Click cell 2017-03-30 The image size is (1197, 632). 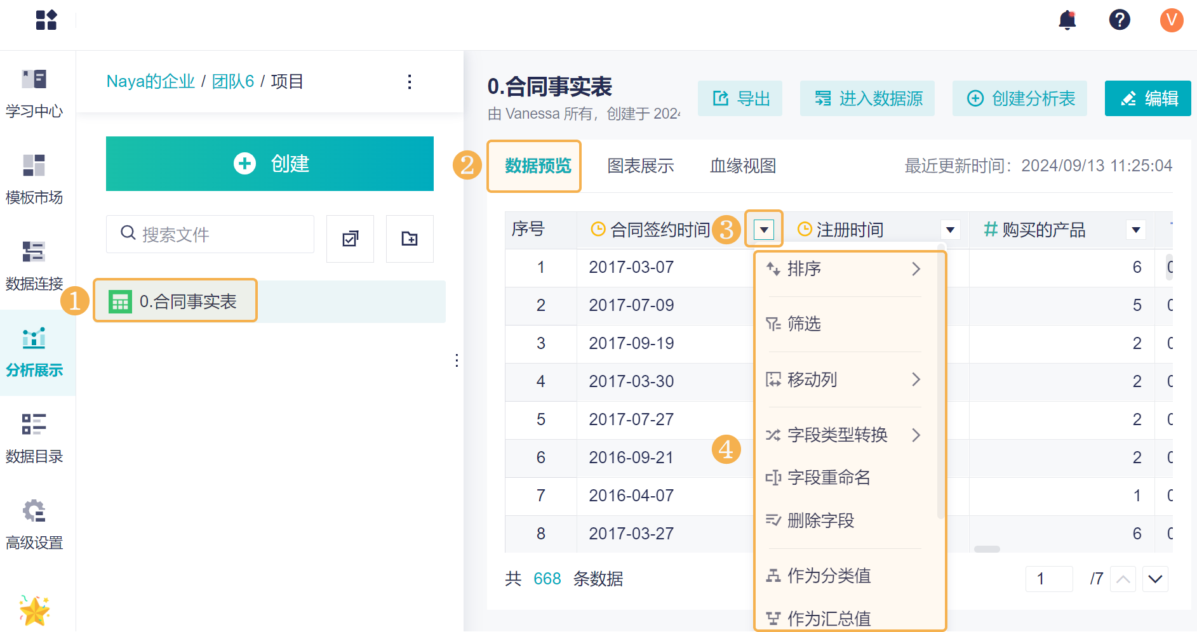pyautogui.click(x=631, y=381)
